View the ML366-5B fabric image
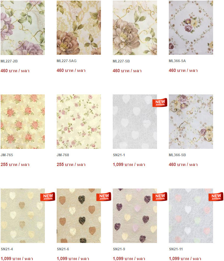The height and width of the screenshot is (261, 224). [191, 122]
